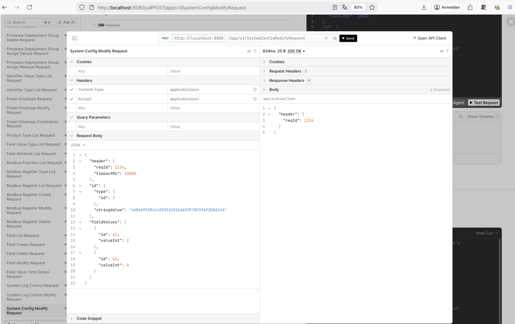Click the stringValue hash on line 10
The height and width of the screenshot is (324, 515).
coord(178,210)
